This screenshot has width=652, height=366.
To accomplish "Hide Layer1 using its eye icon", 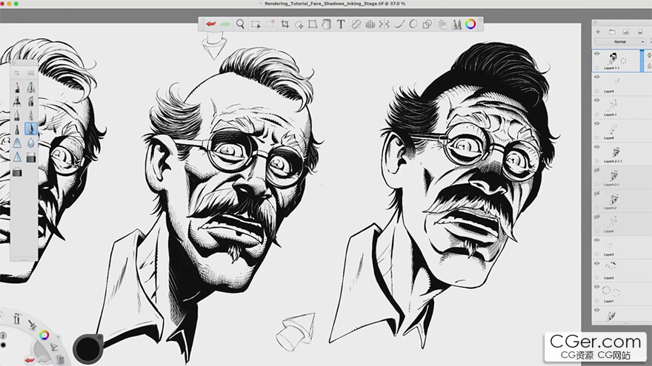I will pos(596,287).
